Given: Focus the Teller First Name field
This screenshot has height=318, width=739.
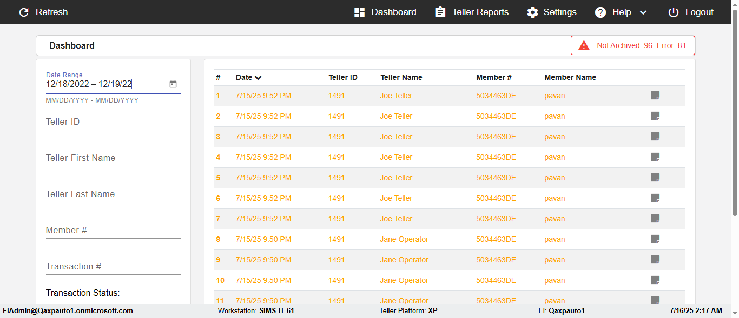Looking at the screenshot, I should click(113, 158).
